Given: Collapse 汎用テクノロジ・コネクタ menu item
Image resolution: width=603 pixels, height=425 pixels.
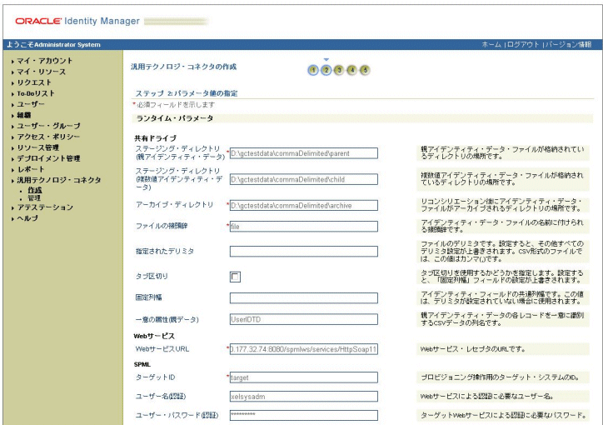Looking at the screenshot, I should 59,180.
